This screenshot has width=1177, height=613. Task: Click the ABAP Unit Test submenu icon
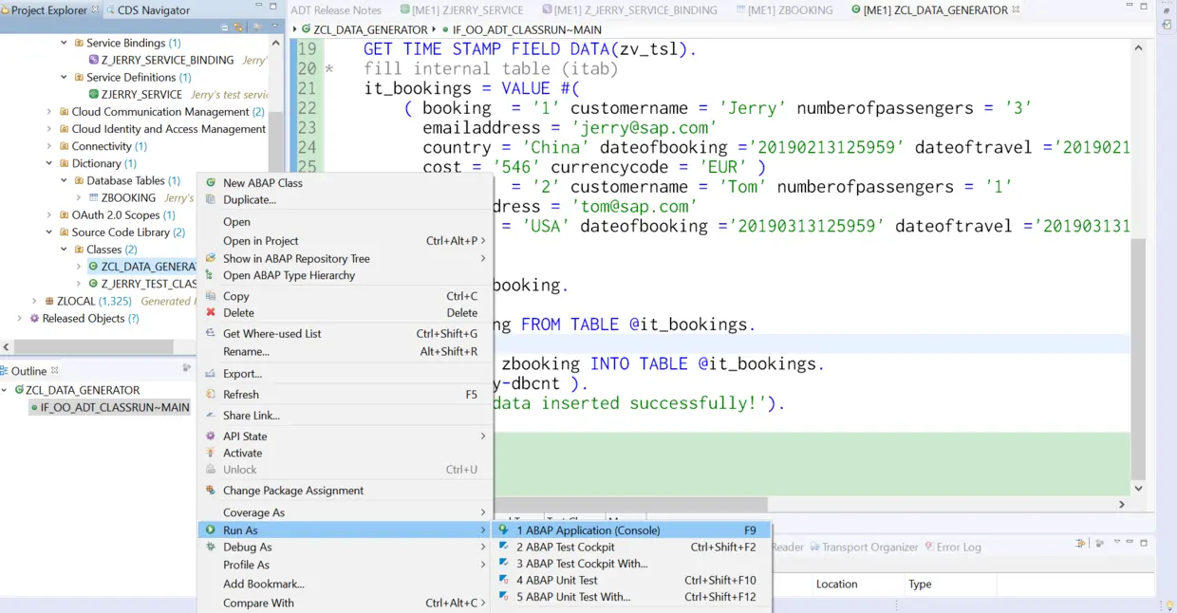pyautogui.click(x=504, y=581)
